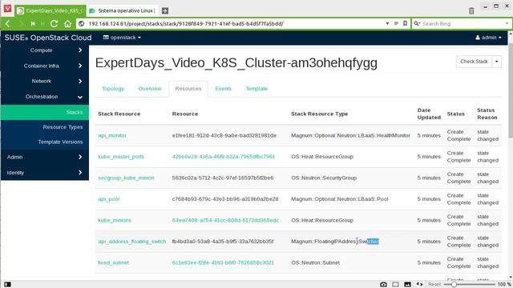Click the rewind history icon

(x=33, y=23)
